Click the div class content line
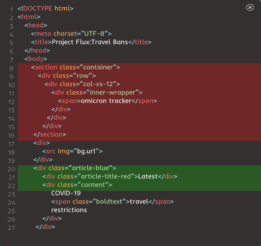 [x=77, y=185]
